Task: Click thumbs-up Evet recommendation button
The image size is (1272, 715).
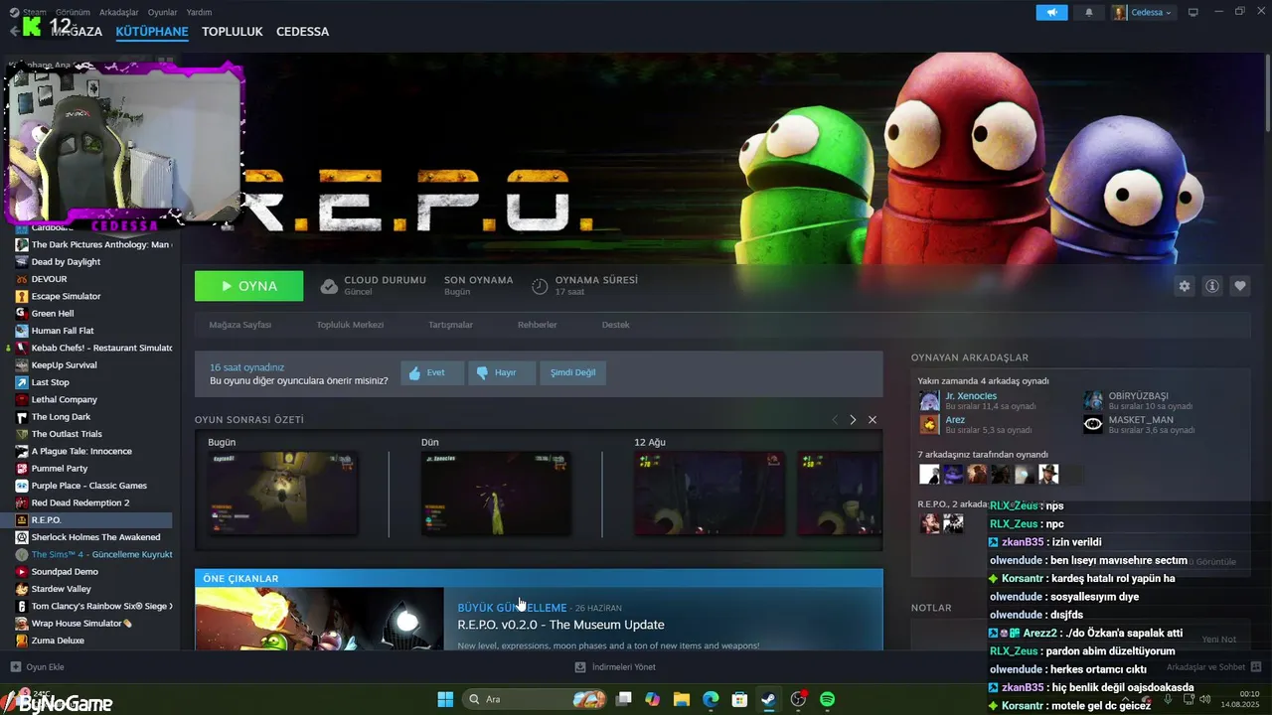Action: coord(432,372)
